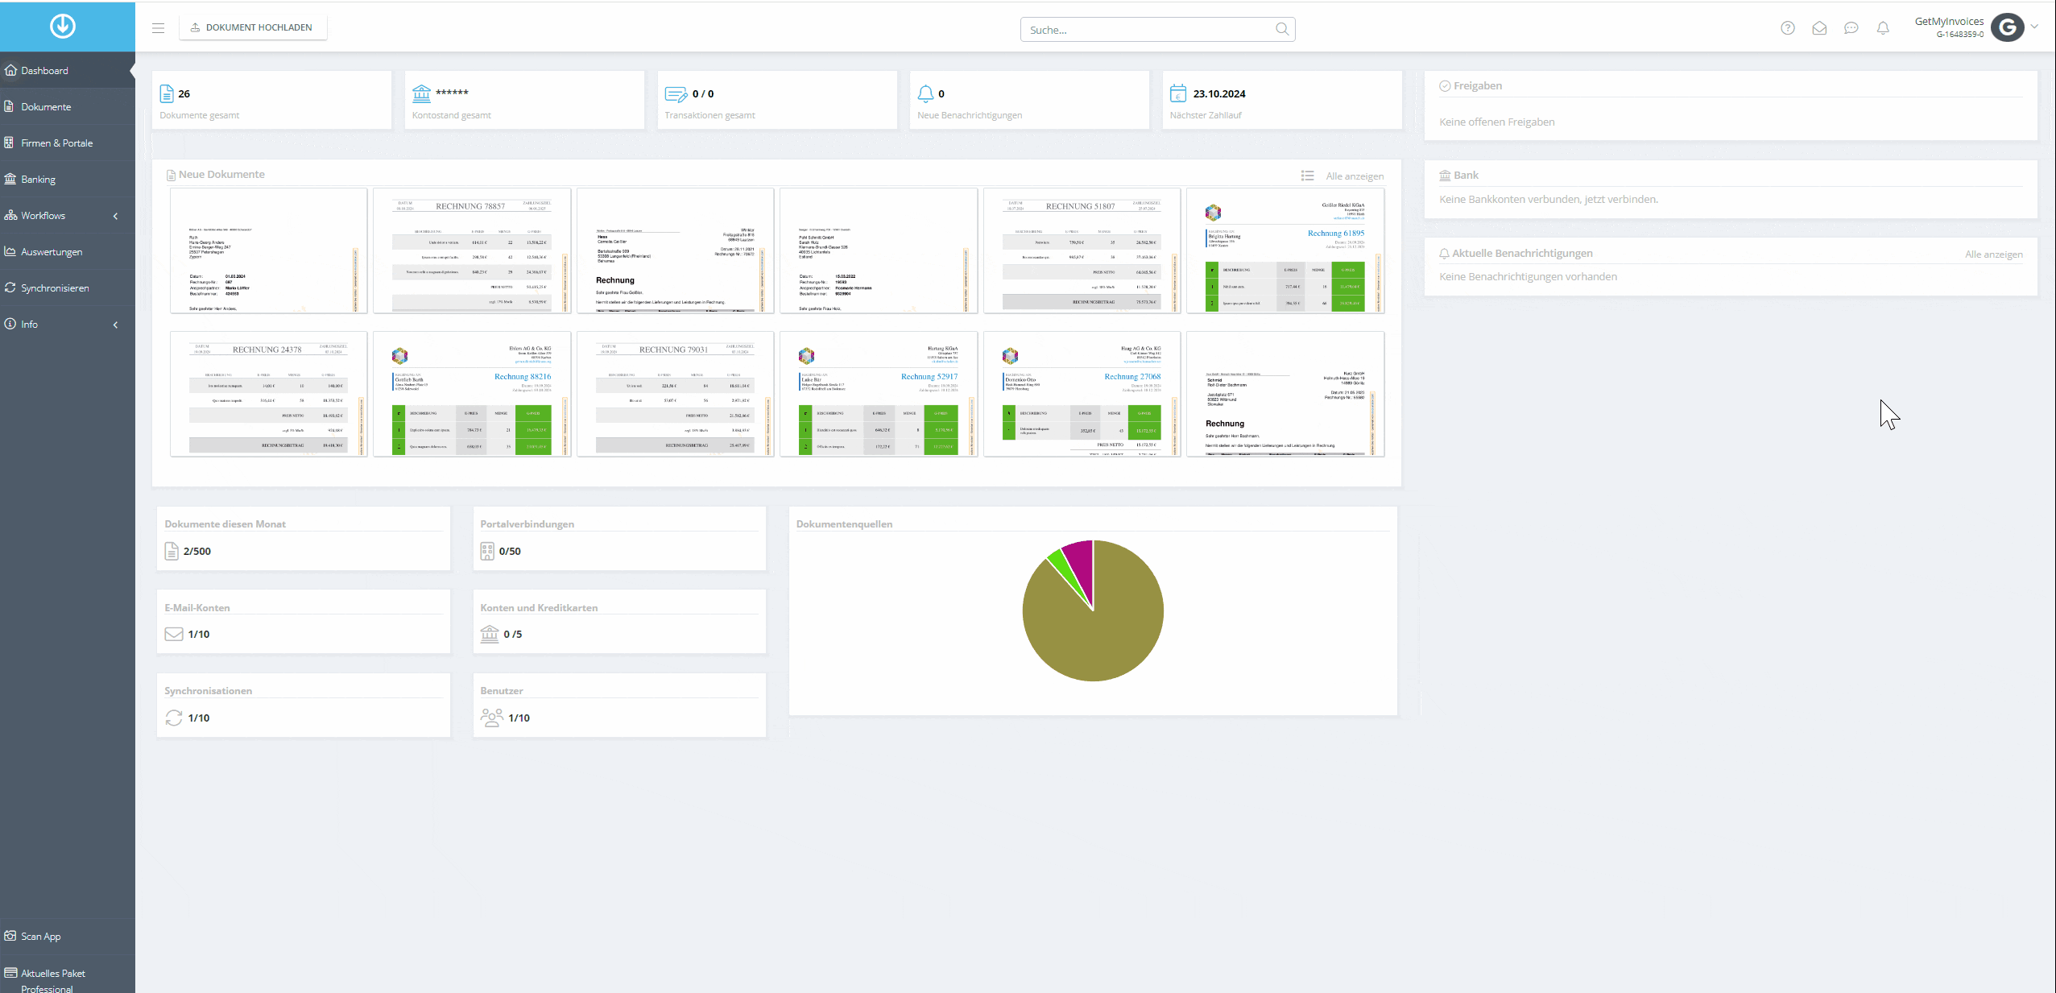Click the Dokument hochladen button
Screen dimensions: 2056x993
tap(252, 27)
